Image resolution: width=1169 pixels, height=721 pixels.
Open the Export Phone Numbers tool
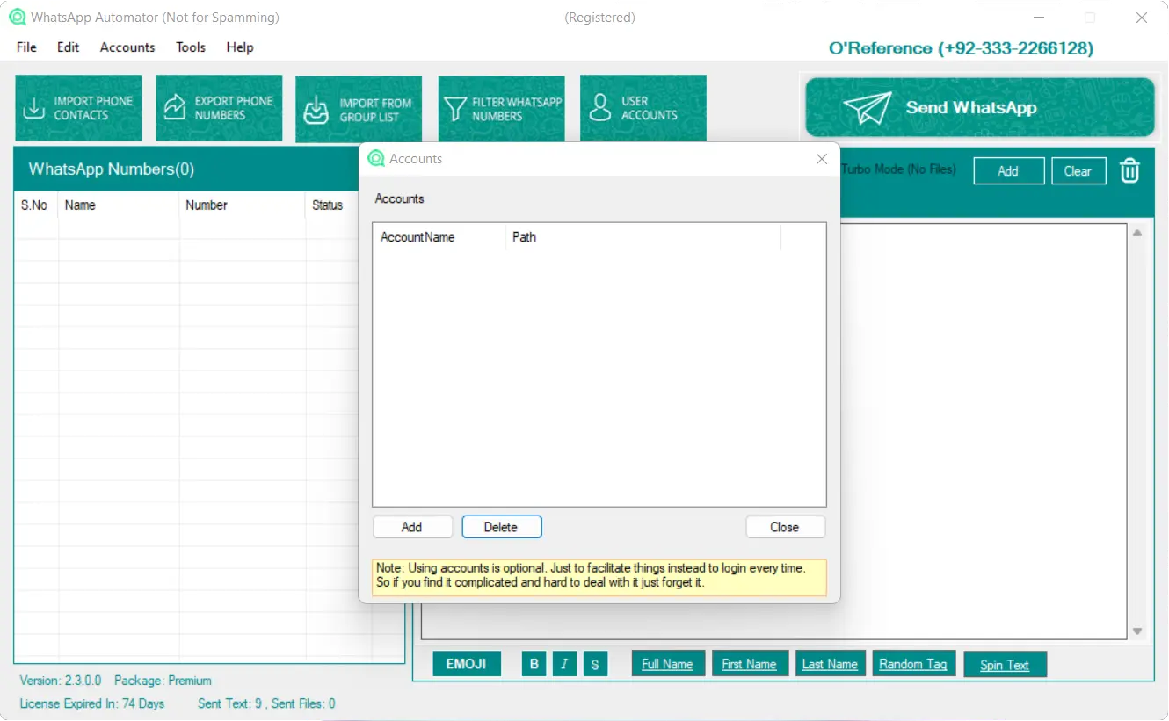pos(219,108)
